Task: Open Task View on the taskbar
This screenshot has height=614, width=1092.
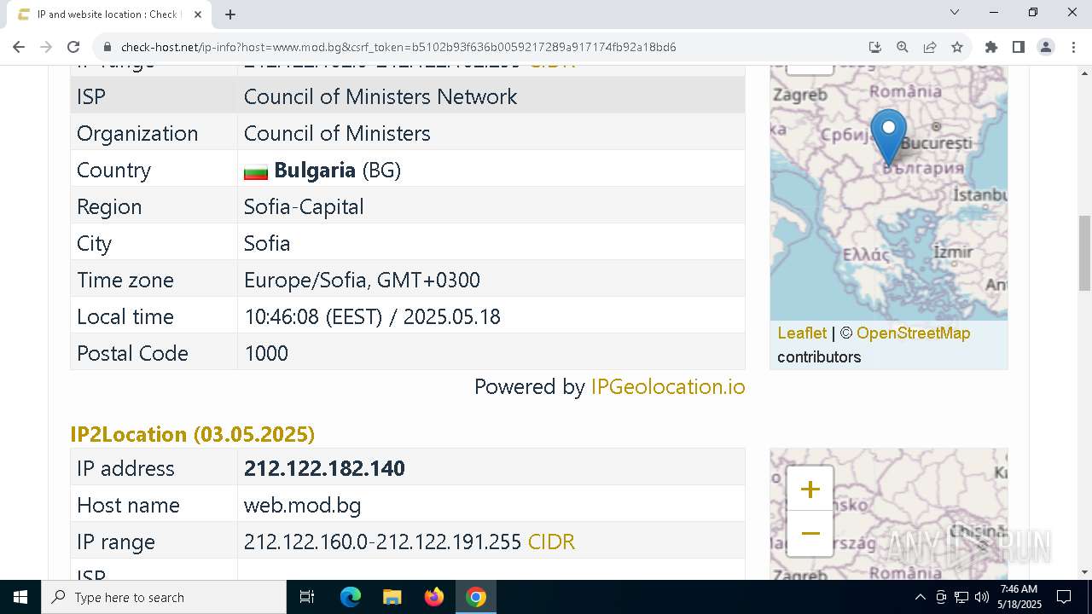Action: tap(307, 597)
